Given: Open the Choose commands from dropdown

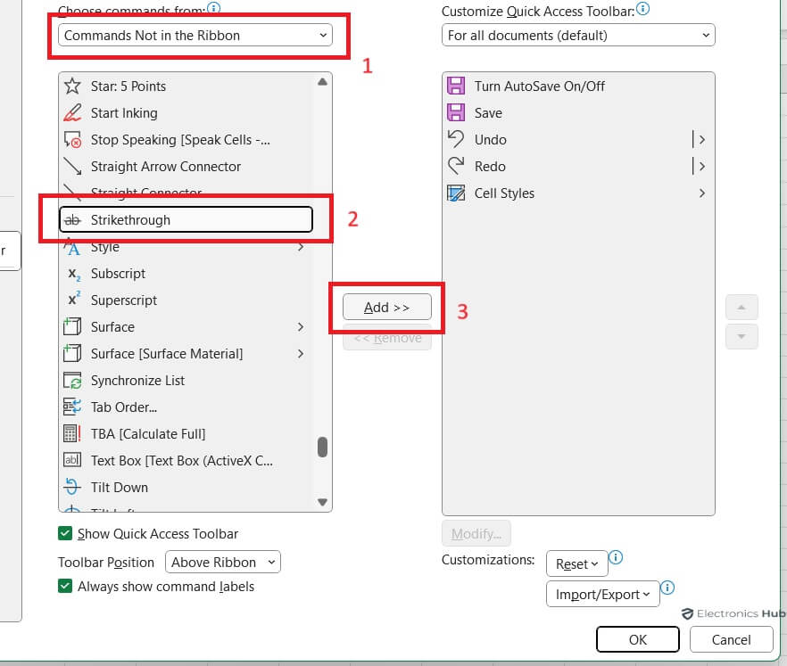Looking at the screenshot, I should 195,36.
